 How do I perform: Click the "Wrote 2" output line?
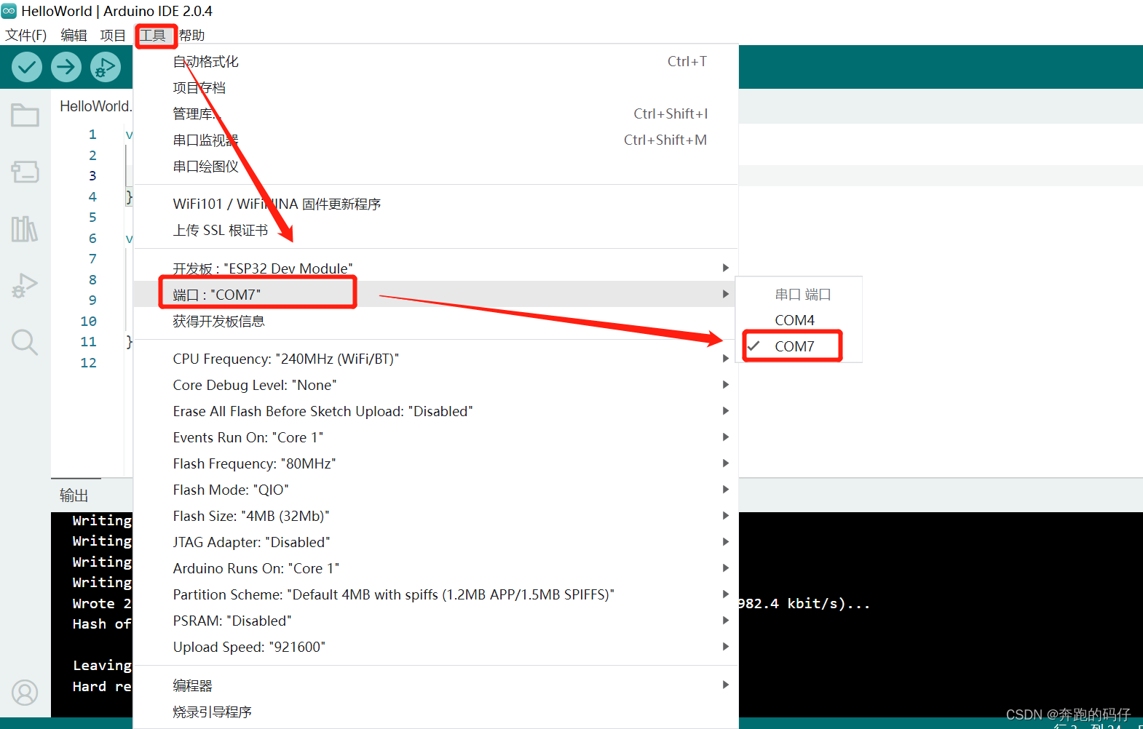coord(102,604)
